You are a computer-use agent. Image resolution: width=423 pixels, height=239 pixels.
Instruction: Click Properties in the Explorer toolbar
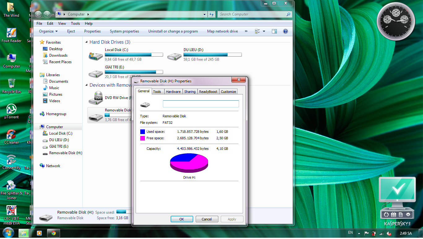pyautogui.click(x=92, y=31)
